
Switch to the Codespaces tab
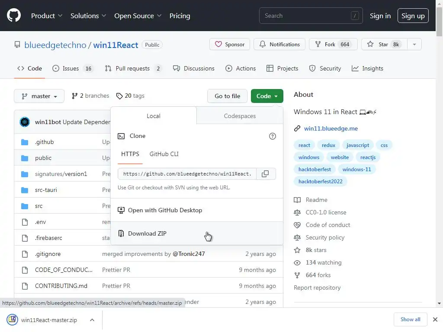click(240, 116)
